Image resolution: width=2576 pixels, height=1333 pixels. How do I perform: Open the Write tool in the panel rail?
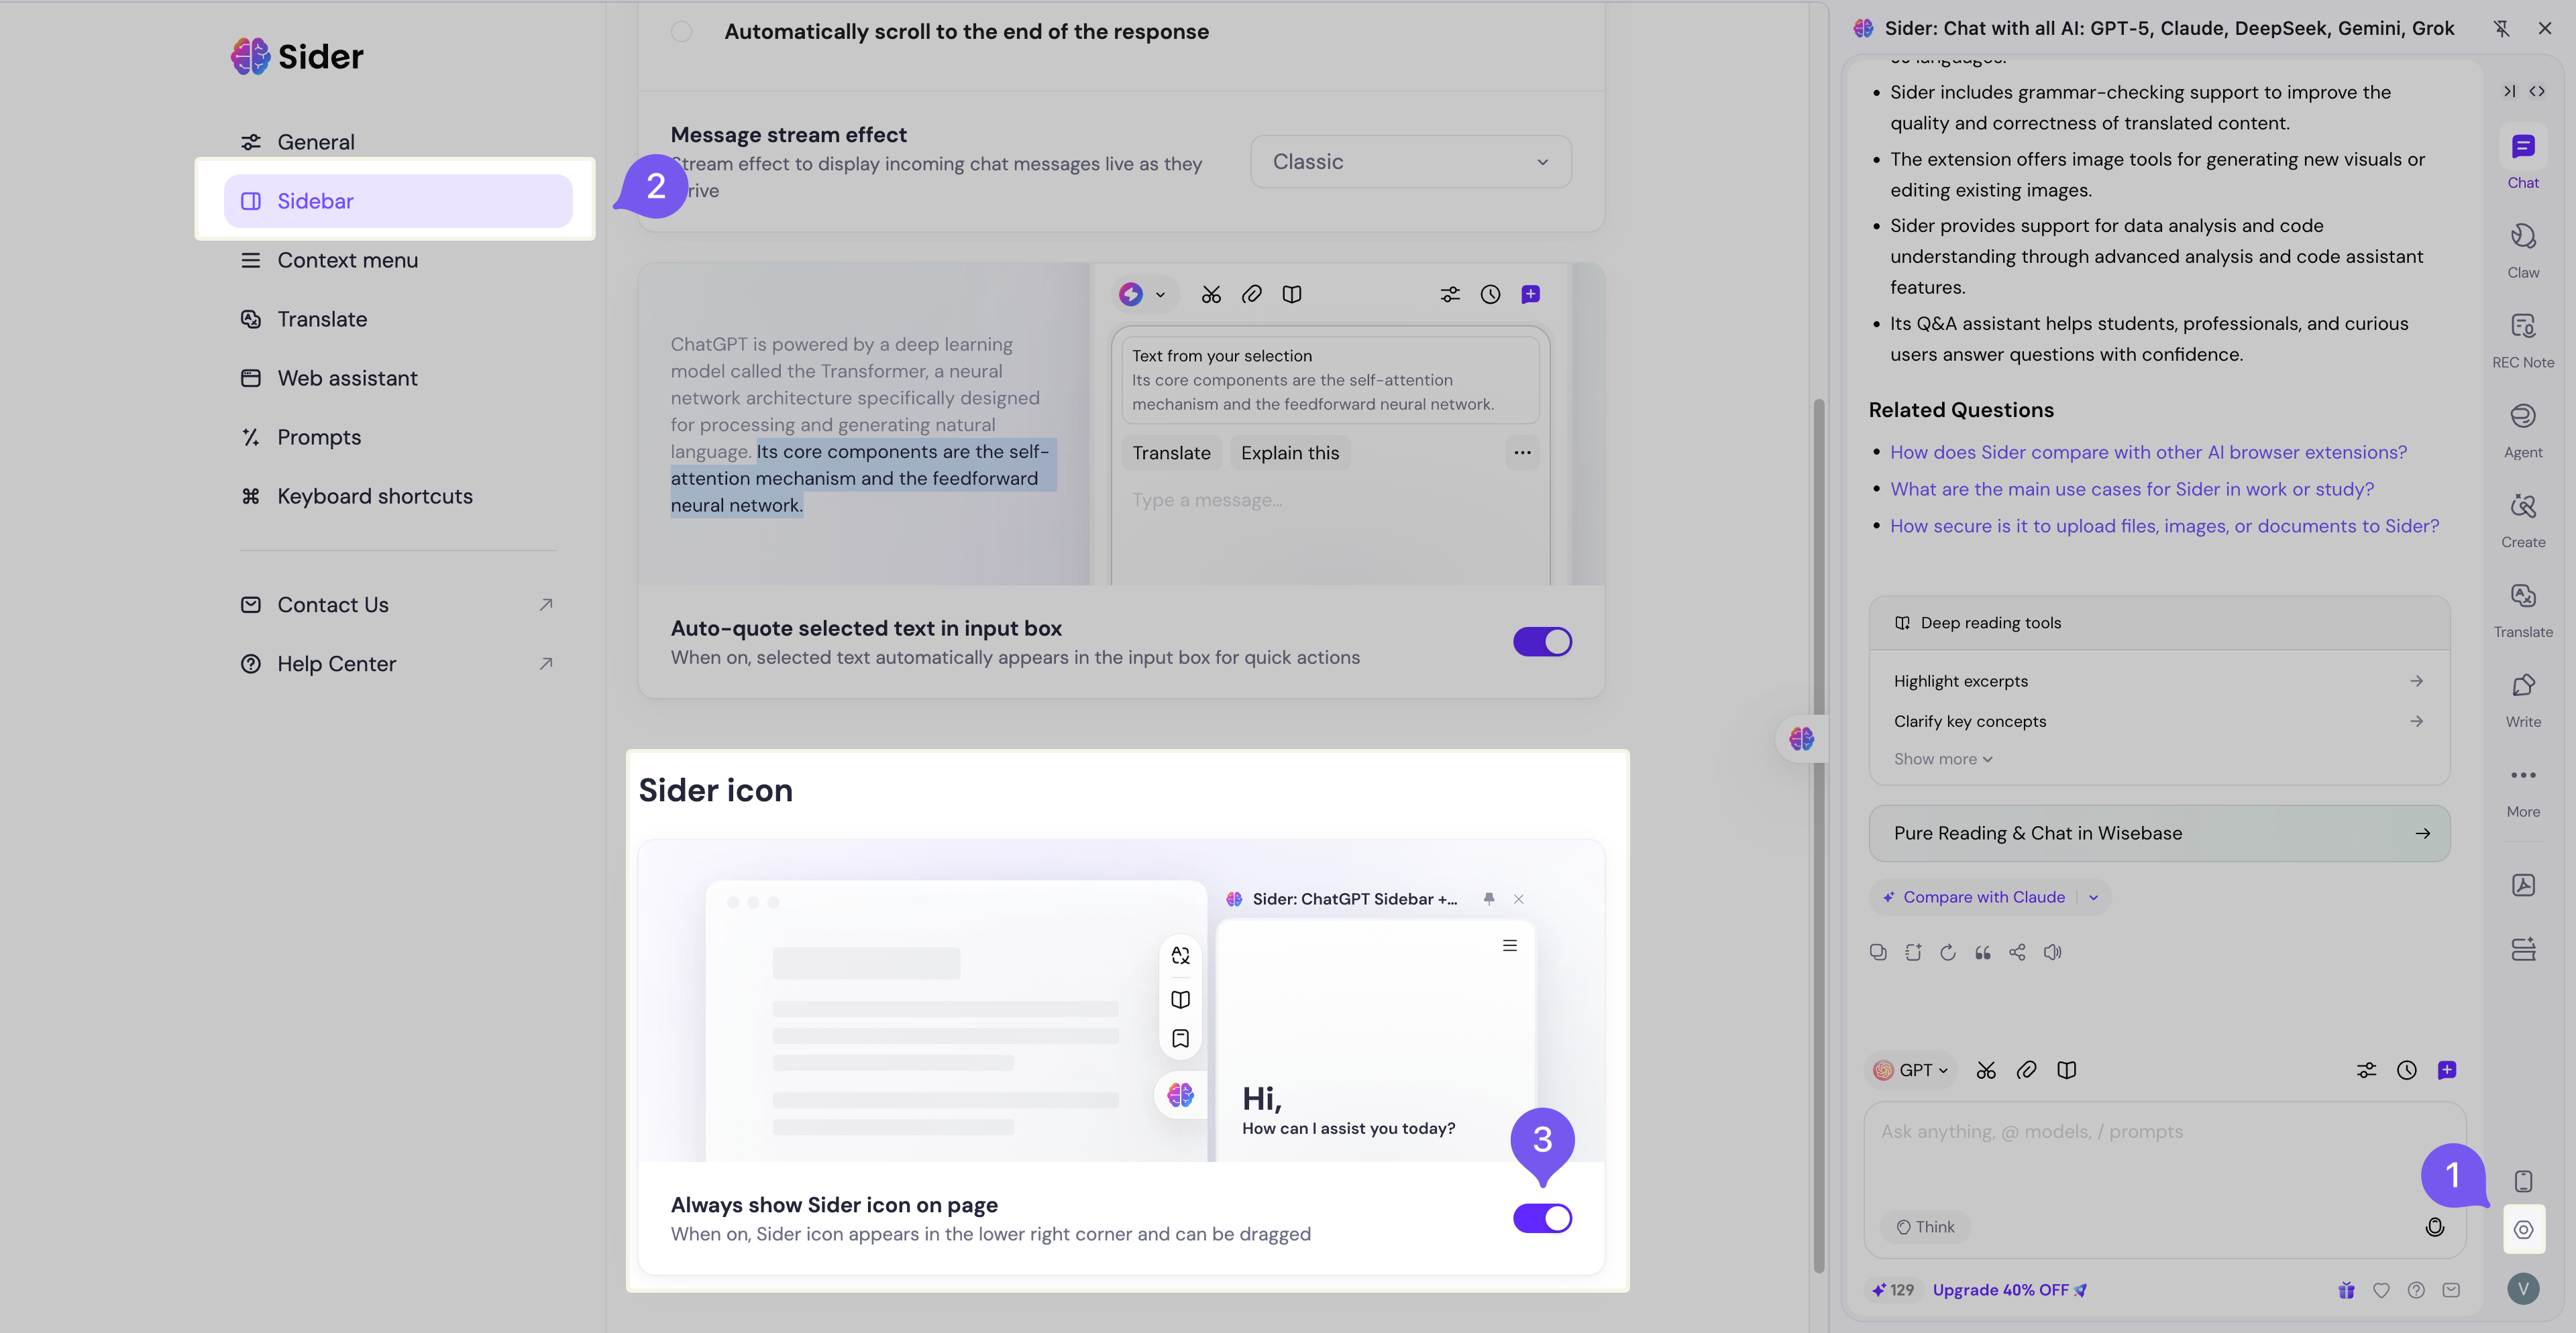(x=2522, y=699)
